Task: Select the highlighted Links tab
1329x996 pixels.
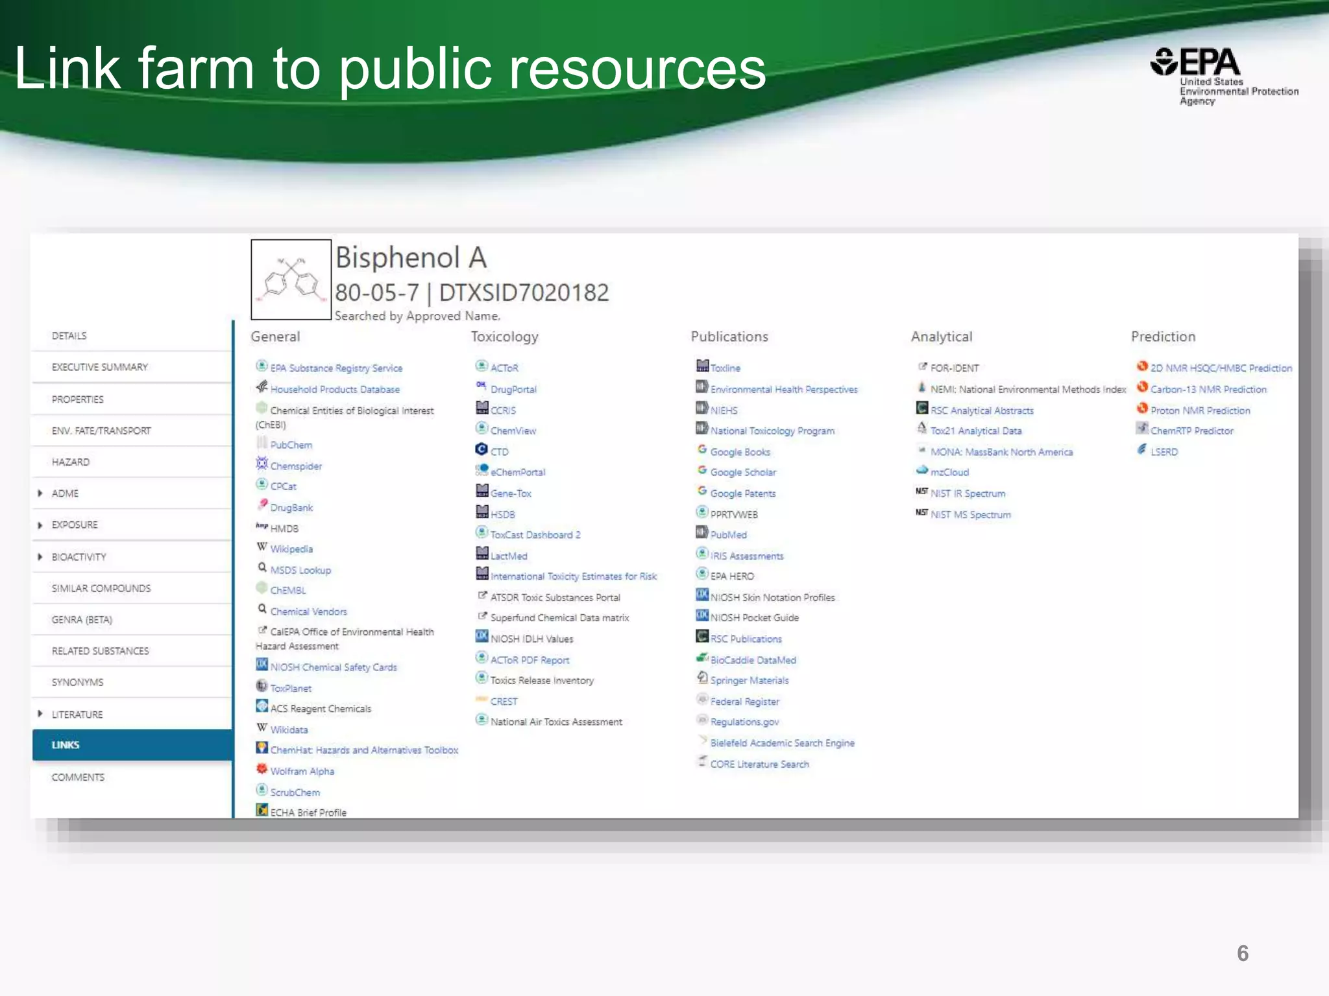Action: (132, 745)
